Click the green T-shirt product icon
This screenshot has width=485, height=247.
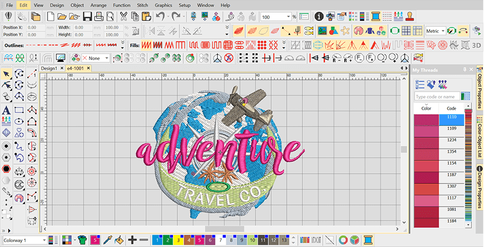(x=82, y=239)
